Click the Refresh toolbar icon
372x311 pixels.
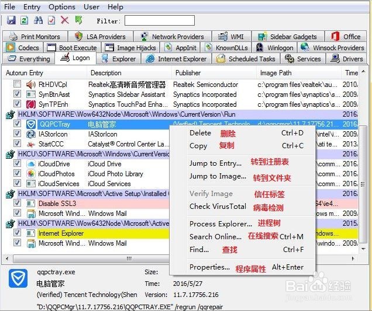pyautogui.click(x=24, y=20)
